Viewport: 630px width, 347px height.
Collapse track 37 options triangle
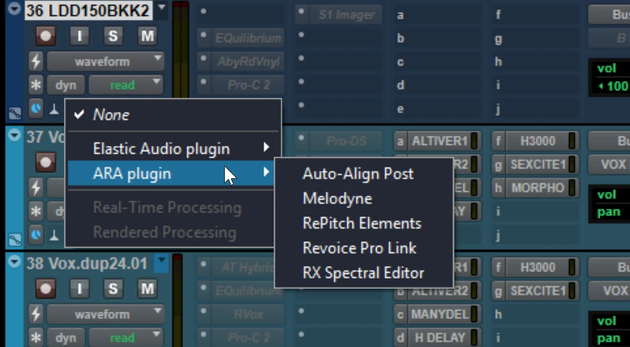tap(15, 135)
